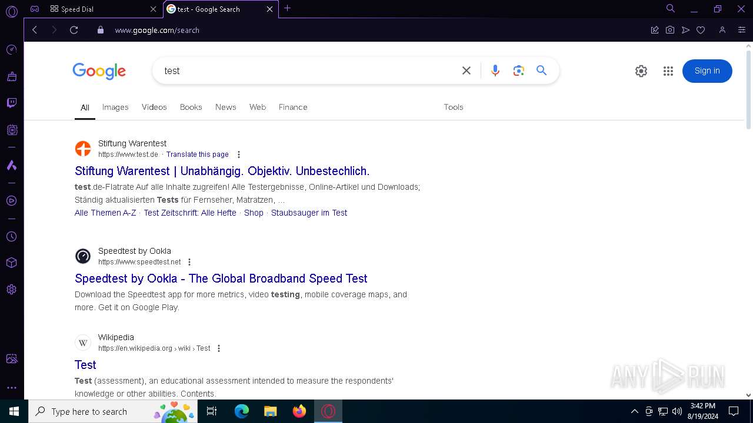The image size is (753, 423).
Task: Switch to Finance results
Action: click(293, 107)
